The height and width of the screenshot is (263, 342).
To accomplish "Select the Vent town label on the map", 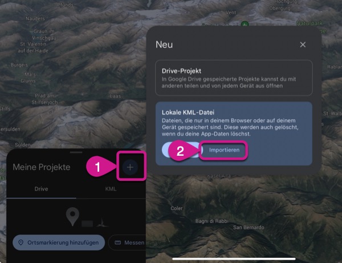I will 231,13.
